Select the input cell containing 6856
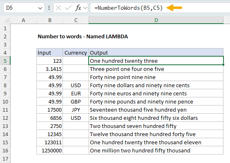This screenshot has width=230, height=163. coord(50,118)
